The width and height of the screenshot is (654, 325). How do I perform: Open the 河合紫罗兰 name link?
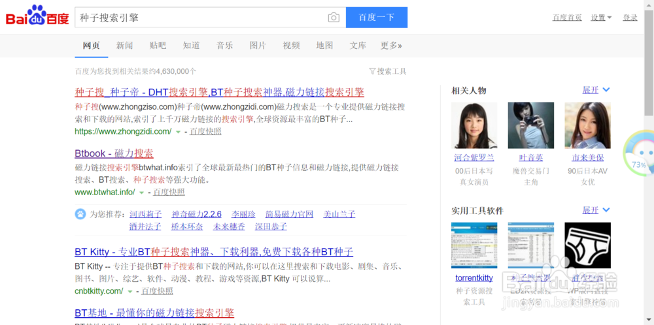474,158
